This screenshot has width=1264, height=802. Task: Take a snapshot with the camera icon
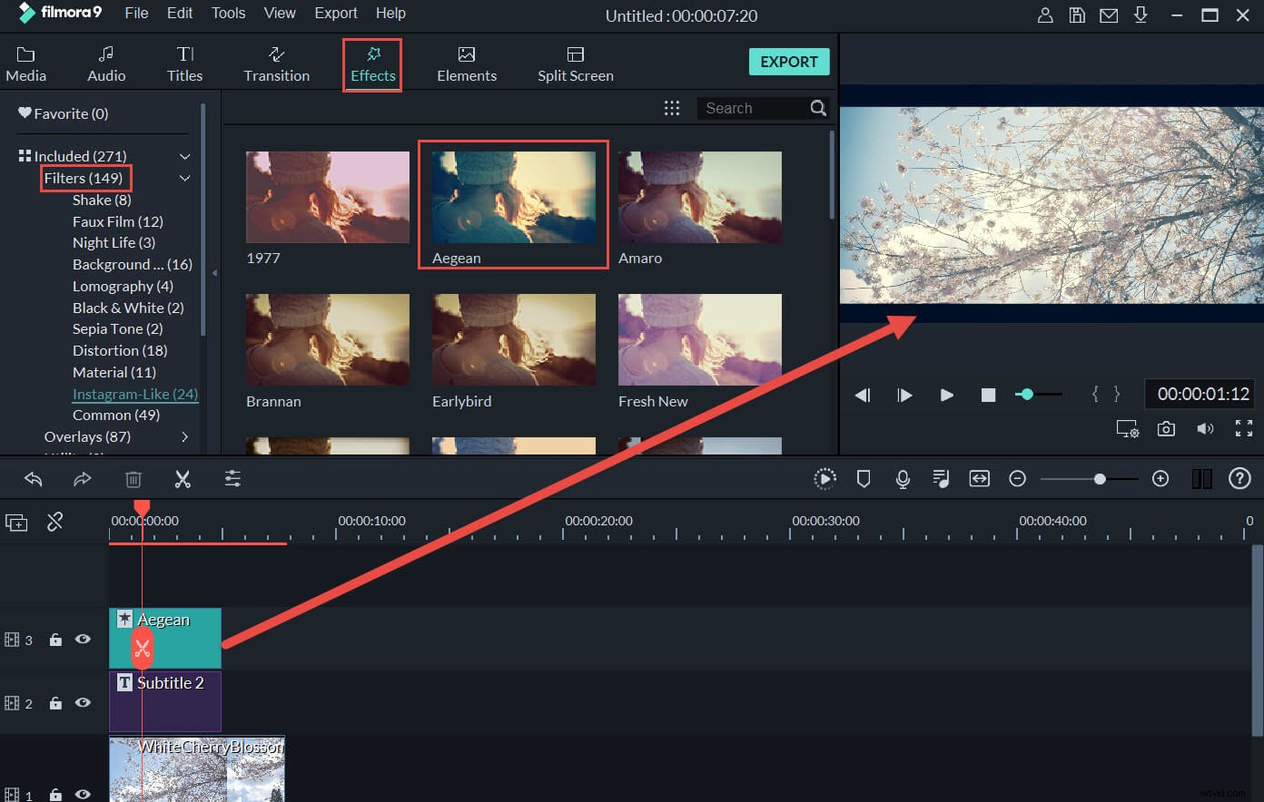[x=1166, y=429]
